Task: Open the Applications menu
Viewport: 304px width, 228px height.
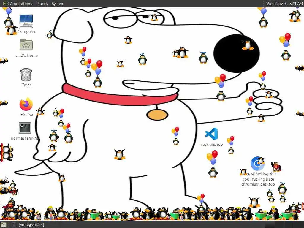Action: (21, 4)
